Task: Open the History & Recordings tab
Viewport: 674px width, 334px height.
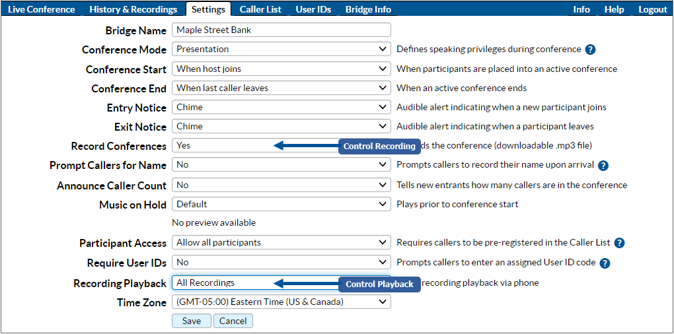Action: (x=133, y=9)
